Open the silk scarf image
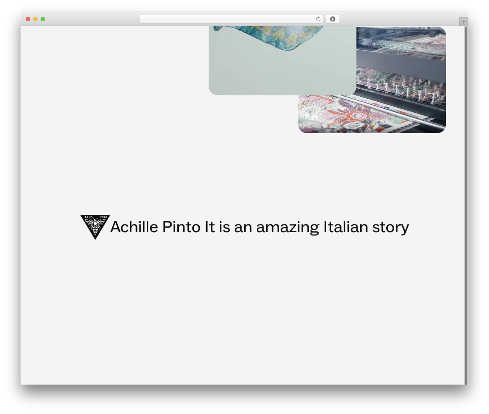This screenshot has height=414, width=489. coord(282,60)
